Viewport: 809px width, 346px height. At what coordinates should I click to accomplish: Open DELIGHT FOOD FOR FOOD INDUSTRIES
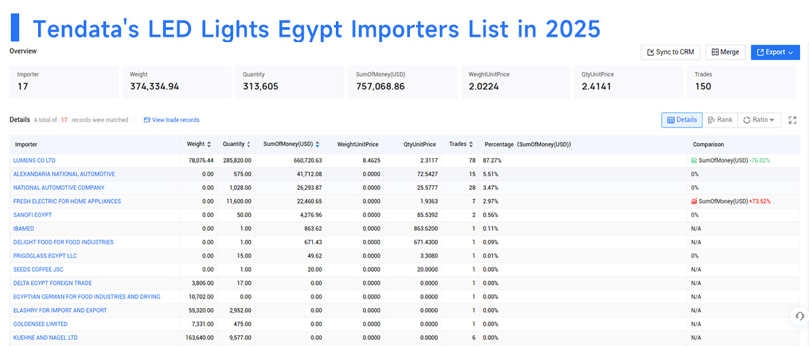click(63, 242)
